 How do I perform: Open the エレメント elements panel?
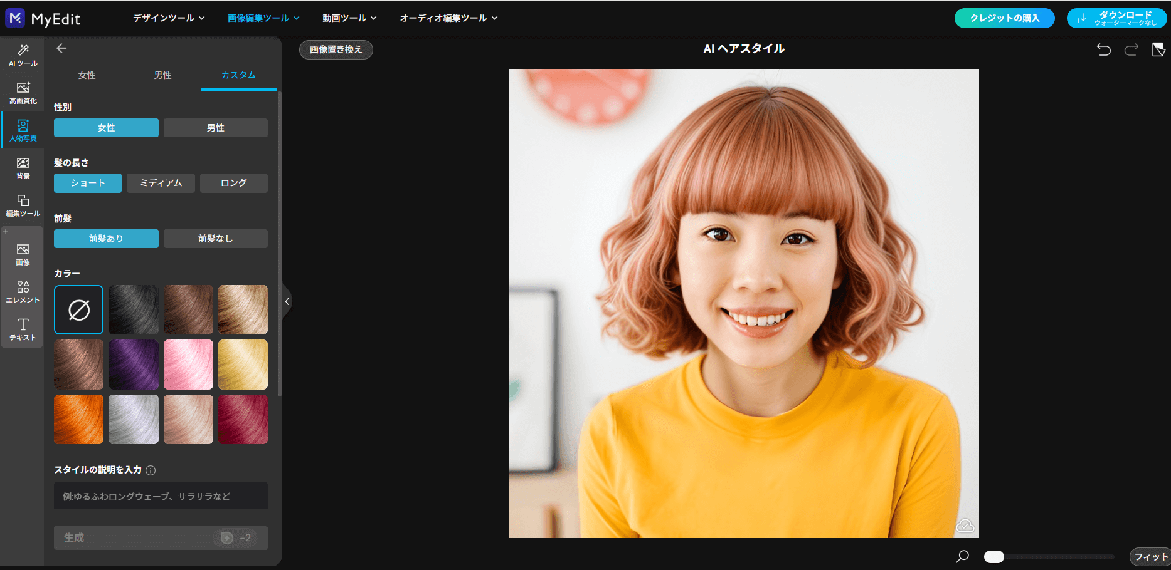pyautogui.click(x=23, y=292)
